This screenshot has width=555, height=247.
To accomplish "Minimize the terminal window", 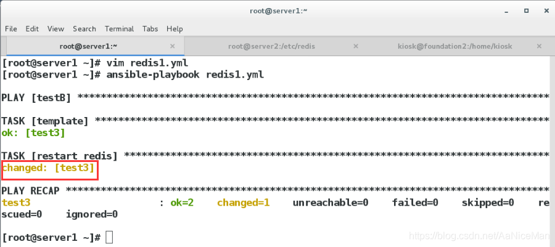I will (x=506, y=11).
